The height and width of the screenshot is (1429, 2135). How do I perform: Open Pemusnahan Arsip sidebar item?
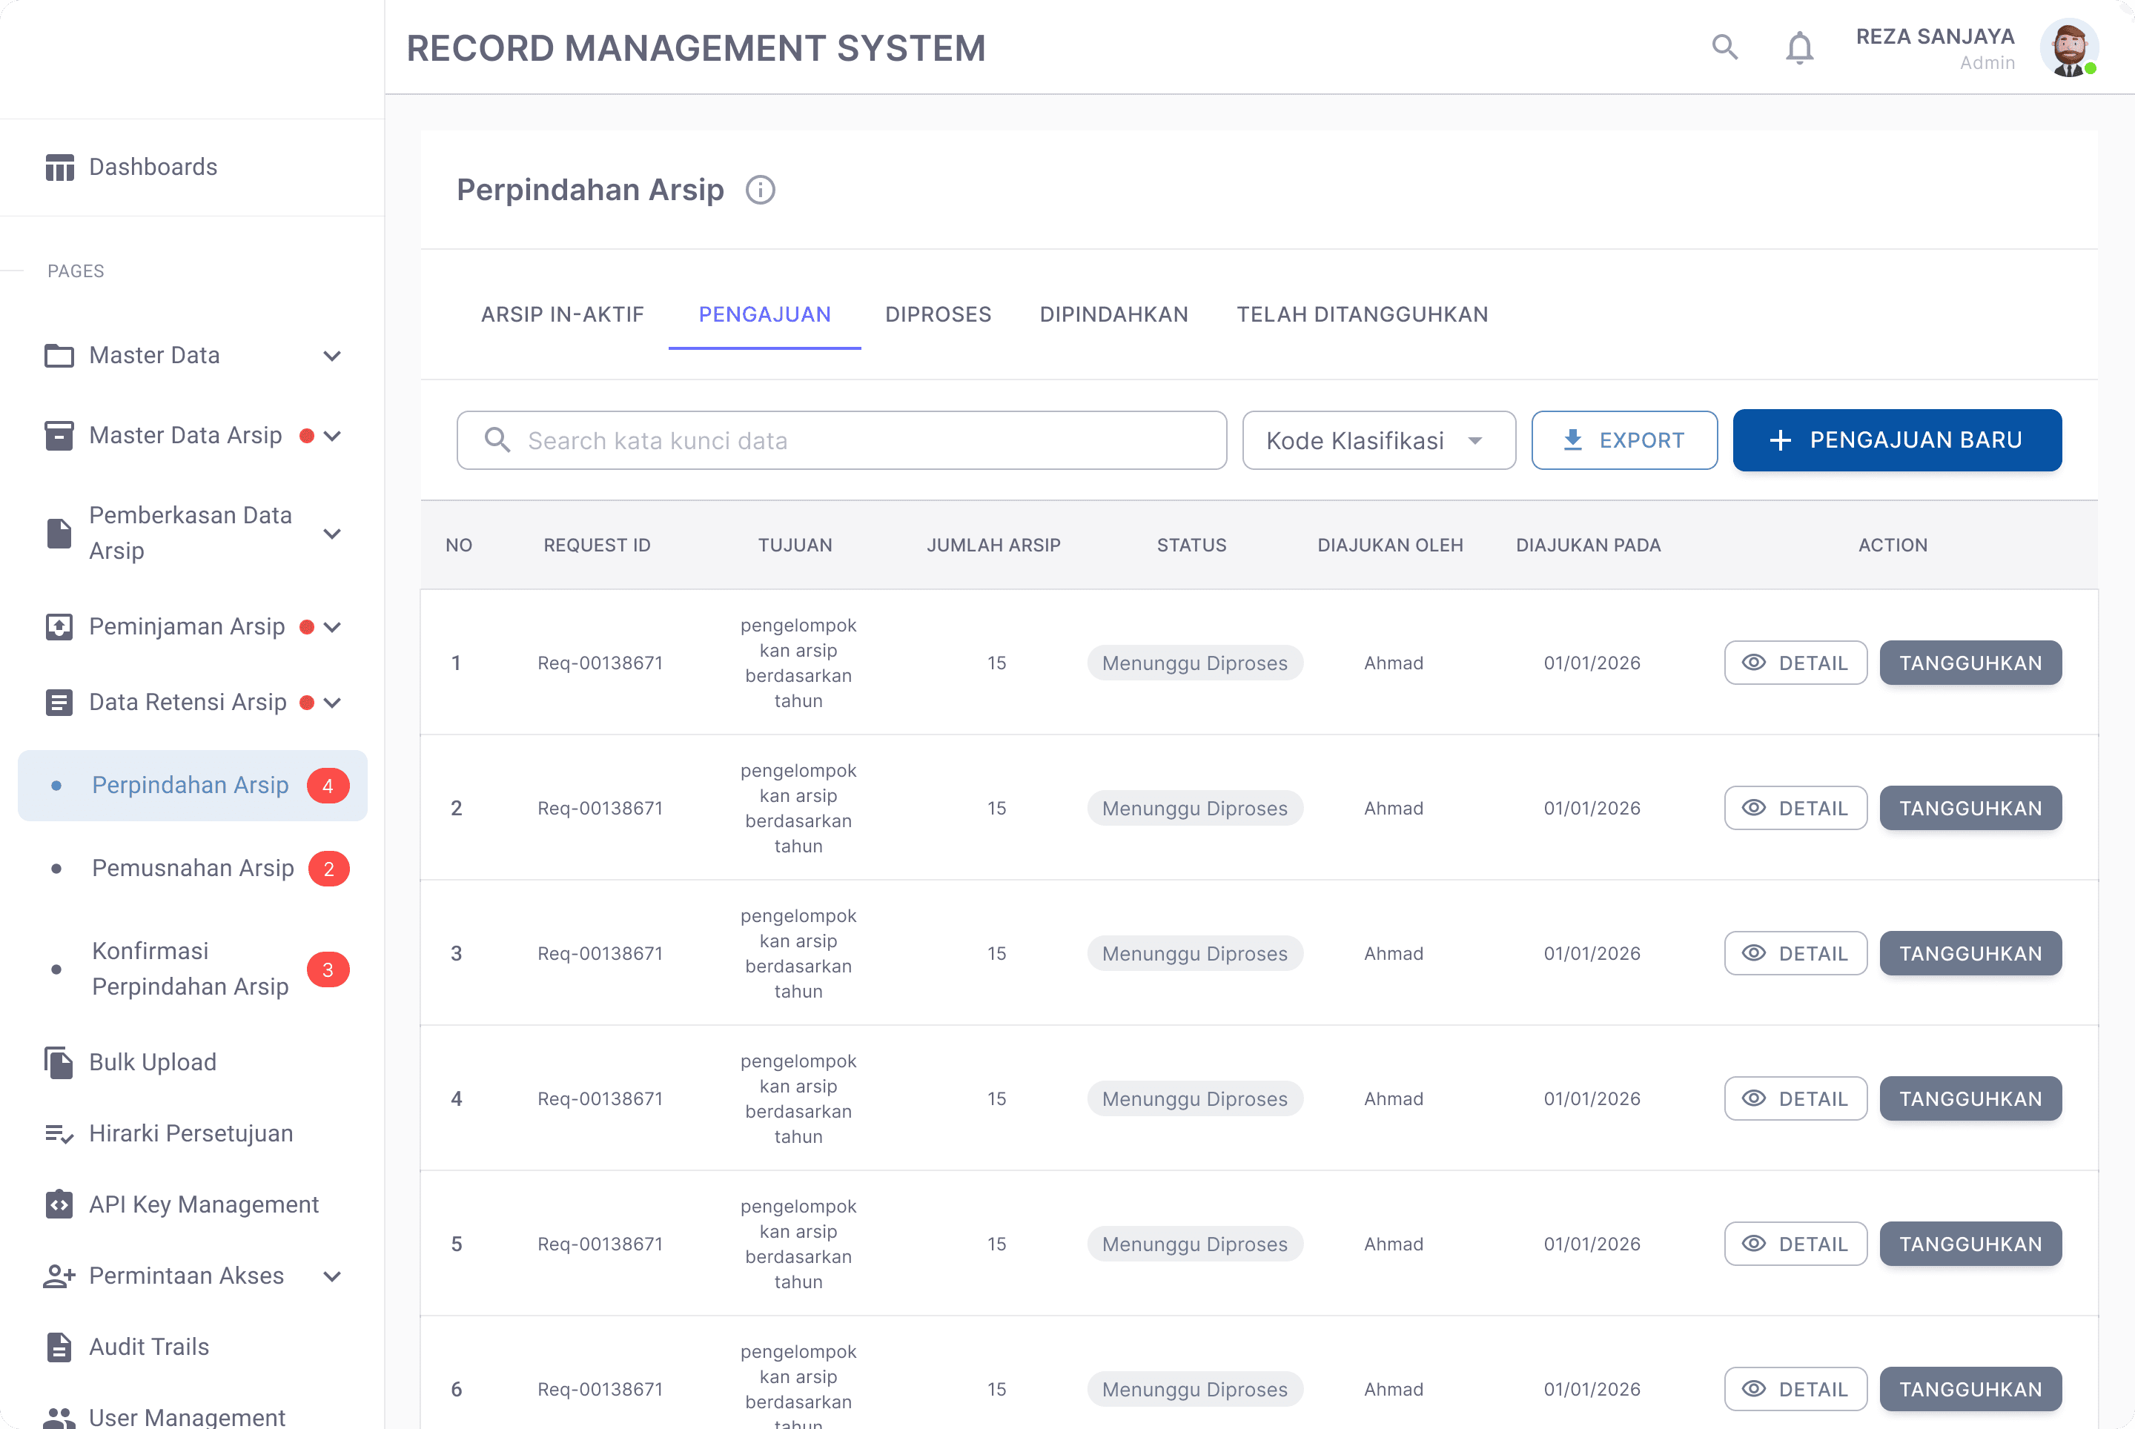(x=192, y=869)
